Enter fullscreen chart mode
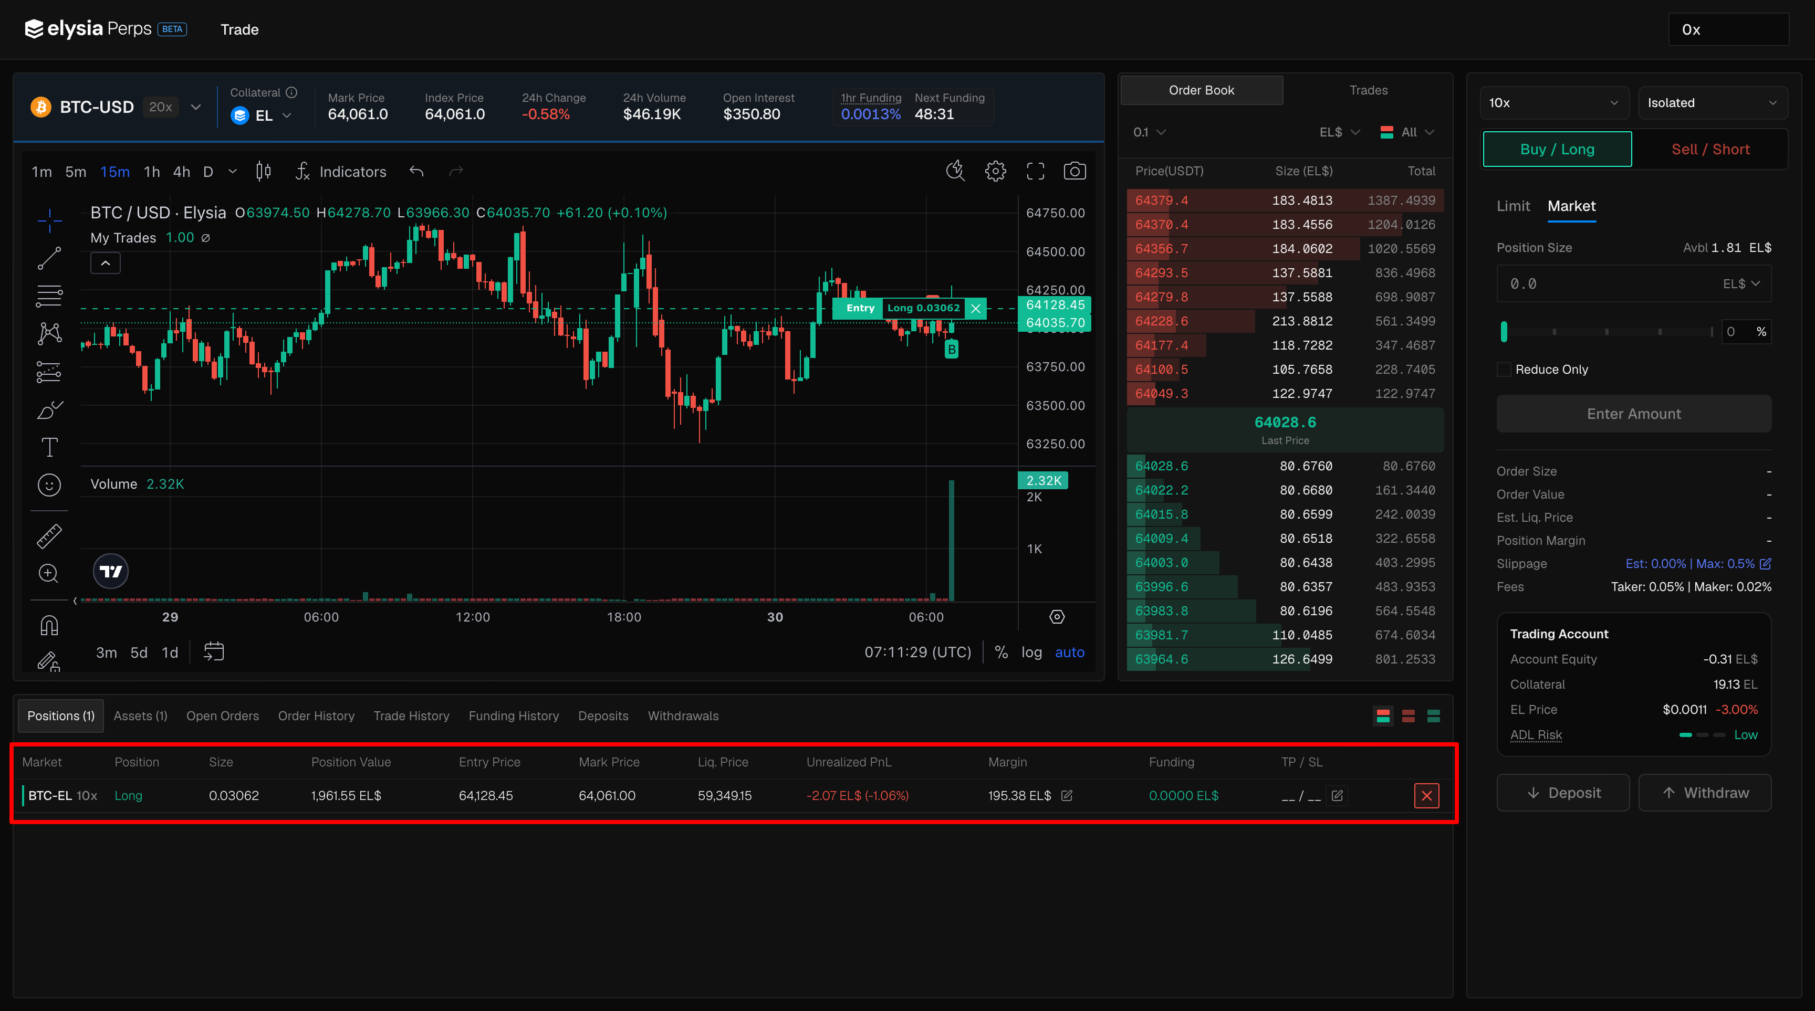The width and height of the screenshot is (1815, 1011). click(1035, 171)
